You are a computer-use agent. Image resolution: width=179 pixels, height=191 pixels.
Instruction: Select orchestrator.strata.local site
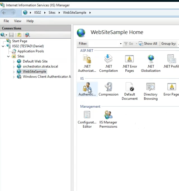40,66
